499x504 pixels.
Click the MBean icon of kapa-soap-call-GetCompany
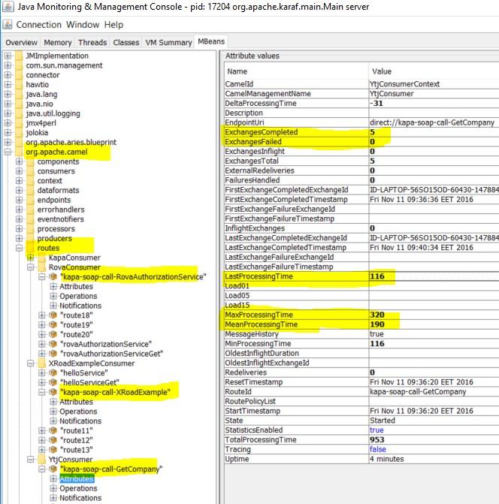[x=53, y=469]
